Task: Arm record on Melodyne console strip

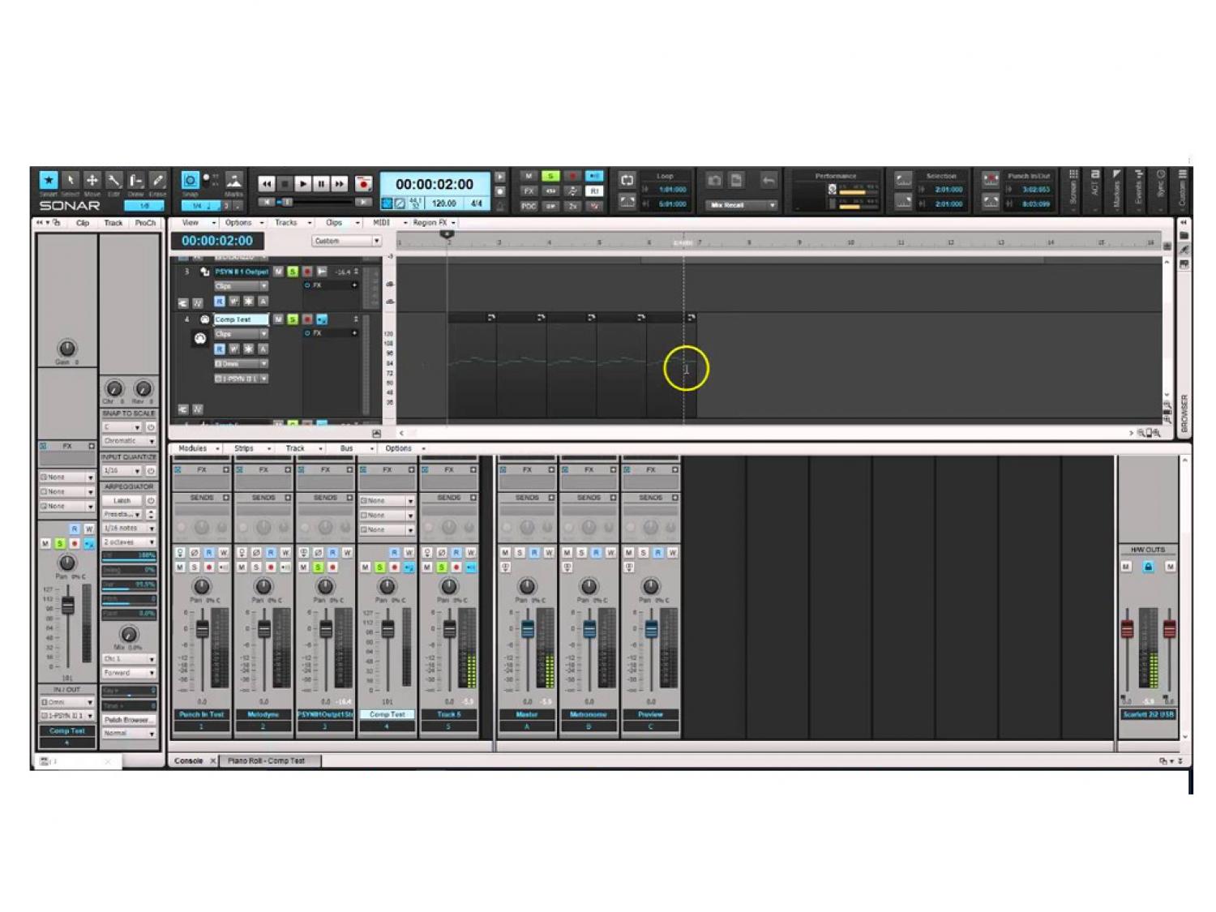Action: click(271, 567)
